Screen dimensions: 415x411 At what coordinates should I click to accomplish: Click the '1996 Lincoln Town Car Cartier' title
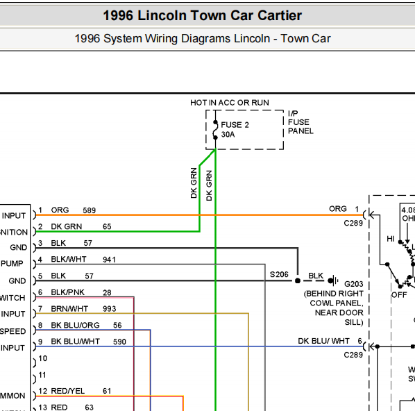(202, 15)
